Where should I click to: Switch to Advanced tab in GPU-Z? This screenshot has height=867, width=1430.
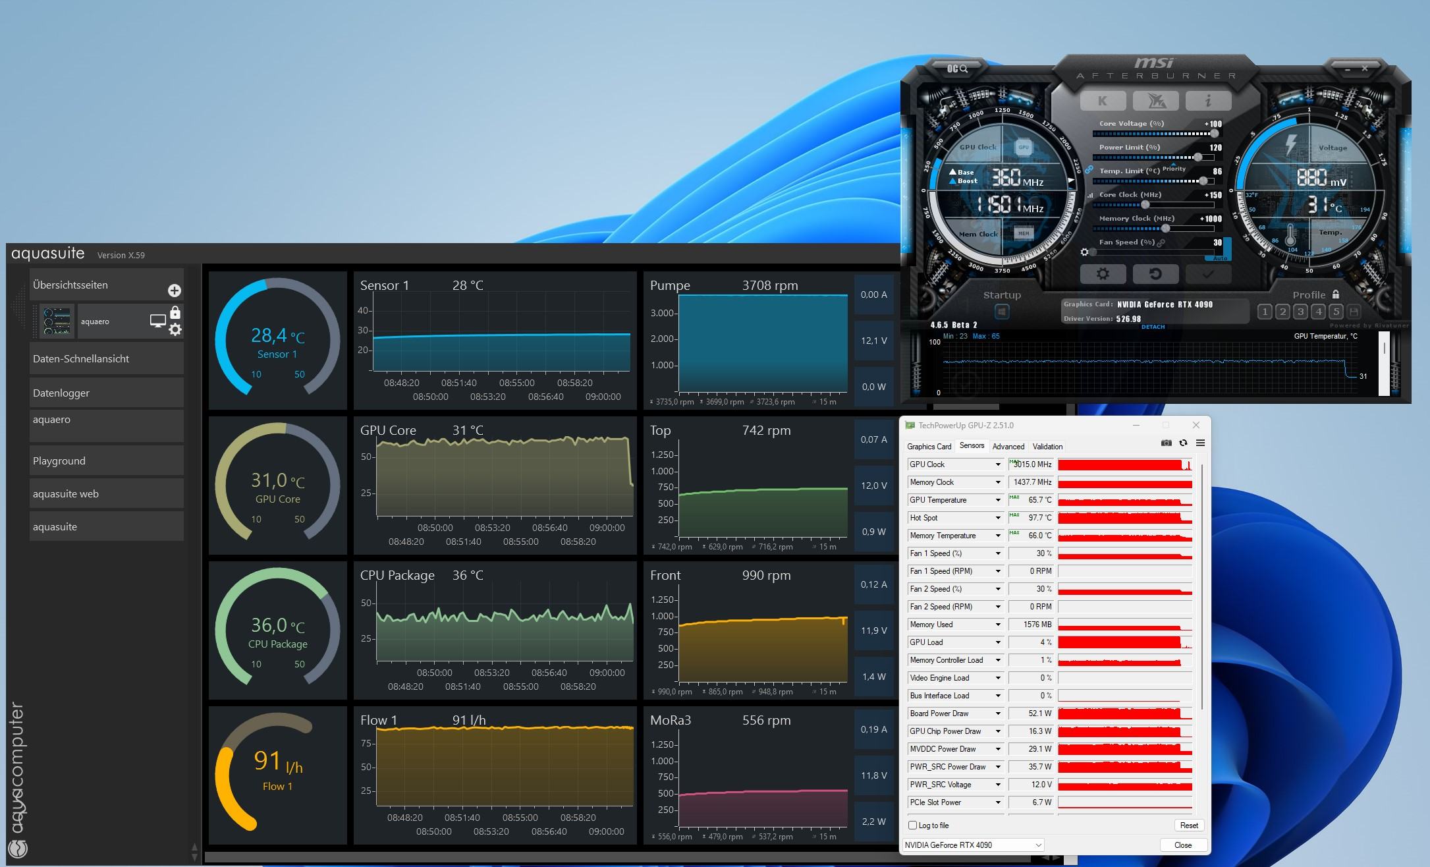point(1008,447)
